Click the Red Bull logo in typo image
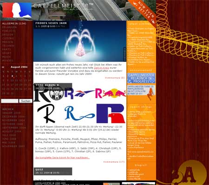209x185 pixels. 114,93
